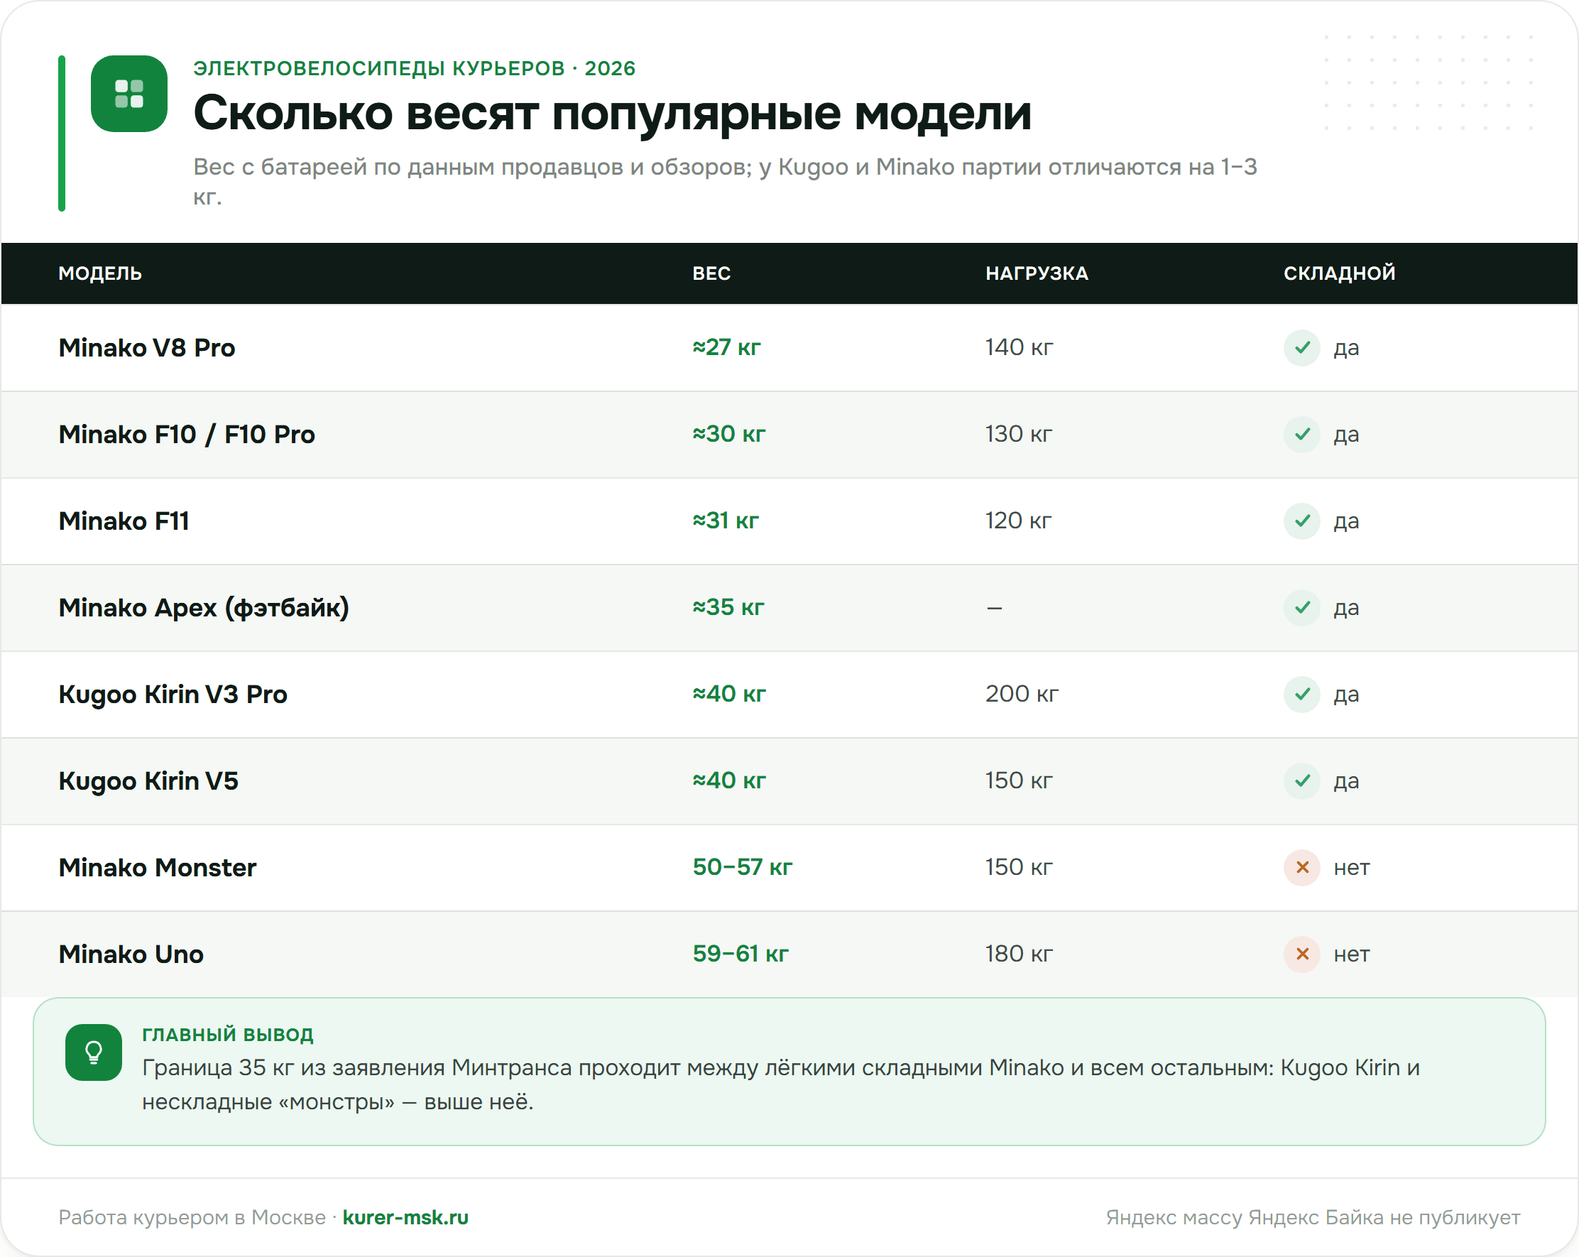
Task: Select the МОДЕЛЬ column header
Action: [100, 273]
